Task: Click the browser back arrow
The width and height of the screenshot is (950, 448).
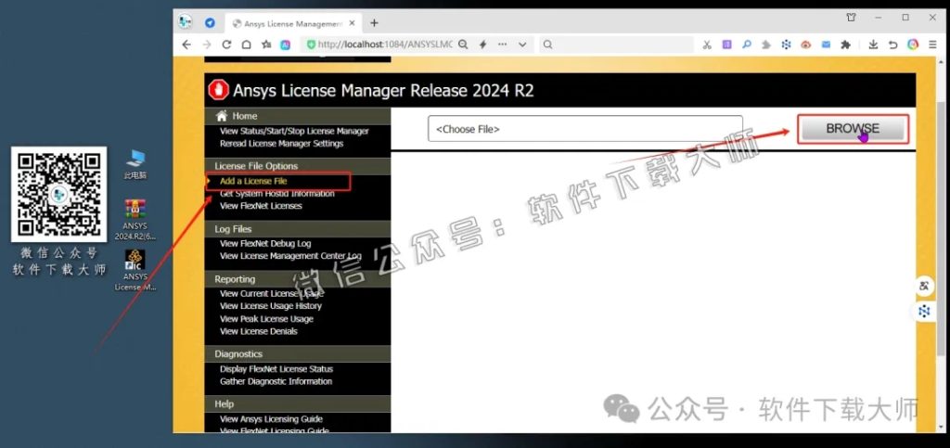Action: (x=186, y=45)
